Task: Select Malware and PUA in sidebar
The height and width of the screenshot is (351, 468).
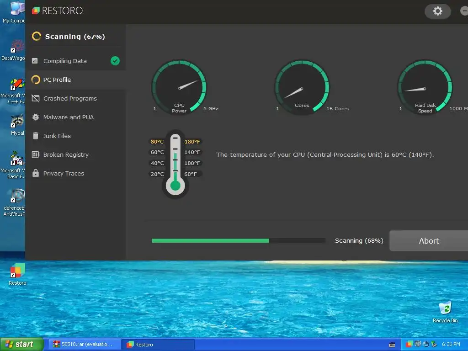Action: click(x=75, y=117)
